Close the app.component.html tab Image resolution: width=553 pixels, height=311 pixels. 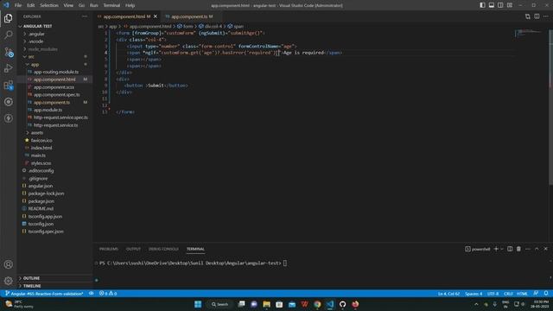pos(156,16)
